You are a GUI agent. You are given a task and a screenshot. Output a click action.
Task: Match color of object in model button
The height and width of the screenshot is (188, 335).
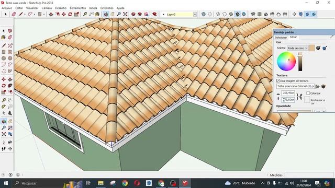[318, 48]
